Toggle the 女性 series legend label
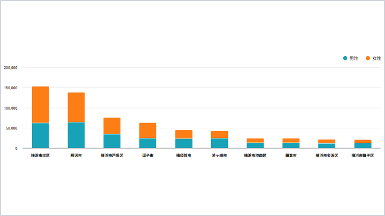Screen dimensions: 385x216 pyautogui.click(x=376, y=58)
